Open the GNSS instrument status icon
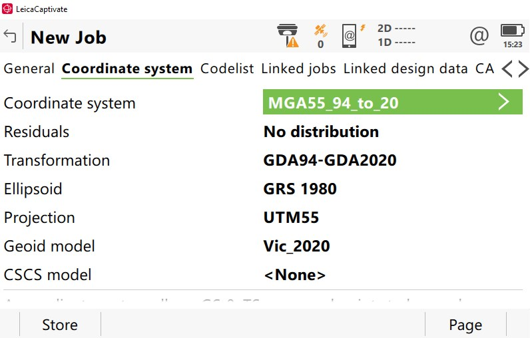 tap(288, 36)
